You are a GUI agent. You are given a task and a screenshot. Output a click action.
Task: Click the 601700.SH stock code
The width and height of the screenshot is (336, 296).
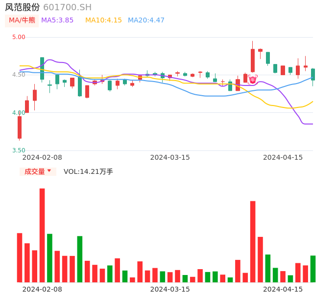(x=67, y=7)
